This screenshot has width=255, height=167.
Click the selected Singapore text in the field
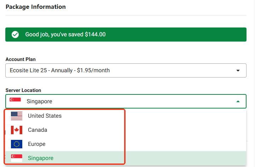(x=39, y=101)
